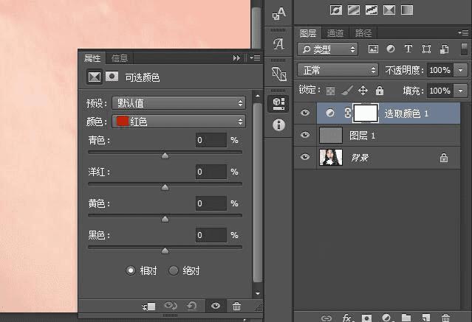Image resolution: width=472 pixels, height=322 pixels.
Task: Open the 不透明度 slider arrow
Action: (x=461, y=70)
